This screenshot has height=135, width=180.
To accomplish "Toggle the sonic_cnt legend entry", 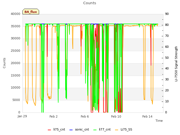I will pos(79,130).
